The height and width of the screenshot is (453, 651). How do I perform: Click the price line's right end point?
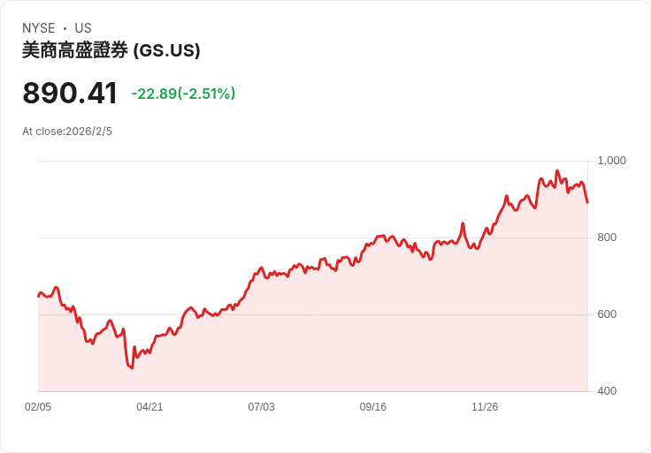(x=587, y=202)
